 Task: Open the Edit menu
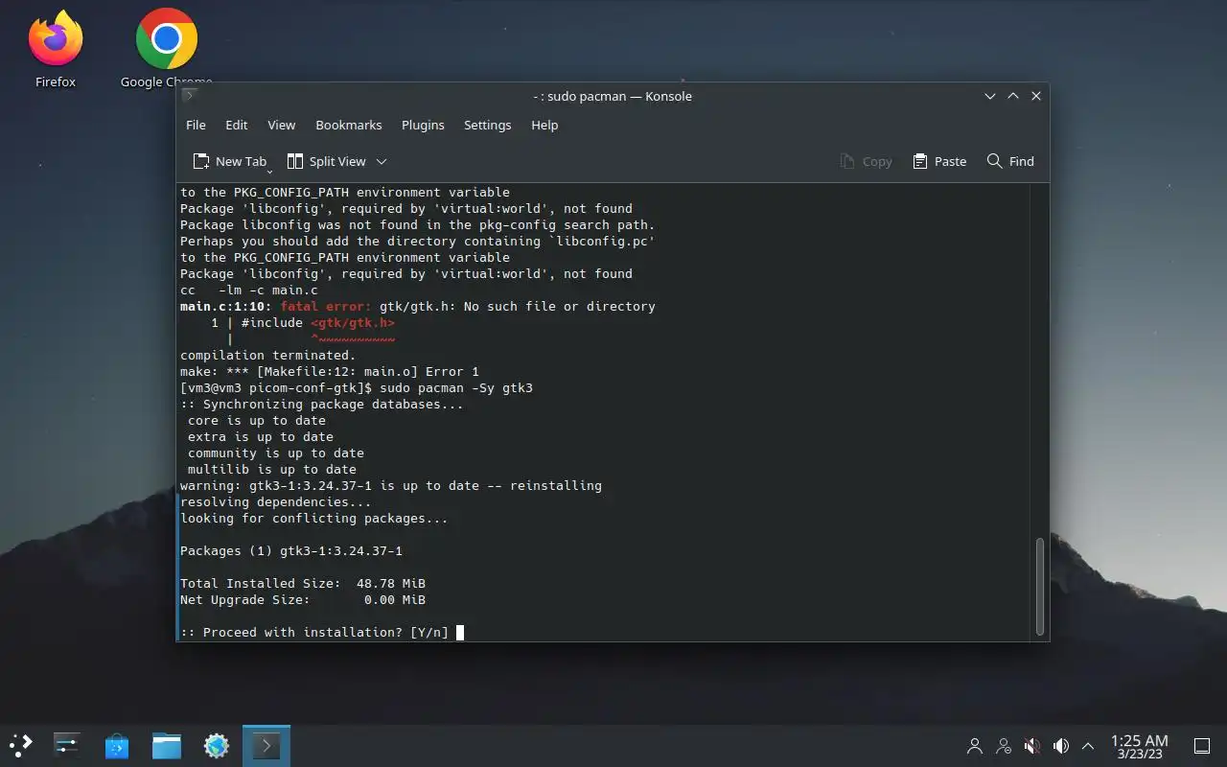click(x=237, y=125)
